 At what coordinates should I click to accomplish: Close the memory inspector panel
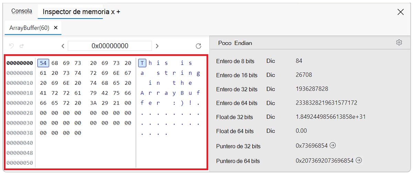(401, 12)
